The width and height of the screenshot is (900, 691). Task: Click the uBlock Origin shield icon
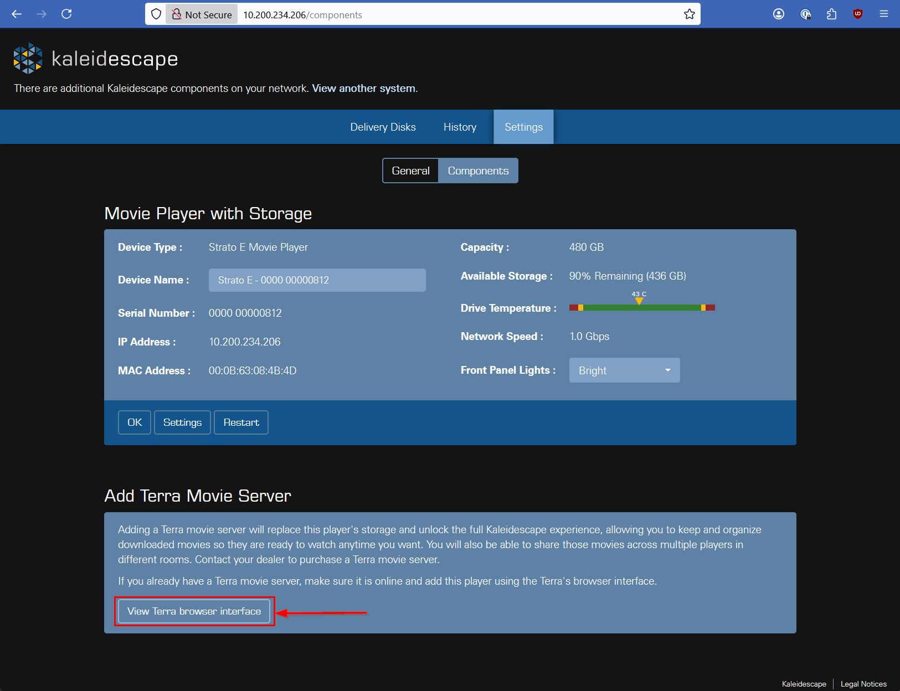pyautogui.click(x=857, y=14)
